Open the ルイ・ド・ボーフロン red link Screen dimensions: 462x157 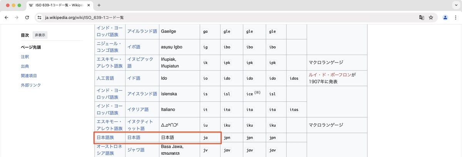point(330,75)
